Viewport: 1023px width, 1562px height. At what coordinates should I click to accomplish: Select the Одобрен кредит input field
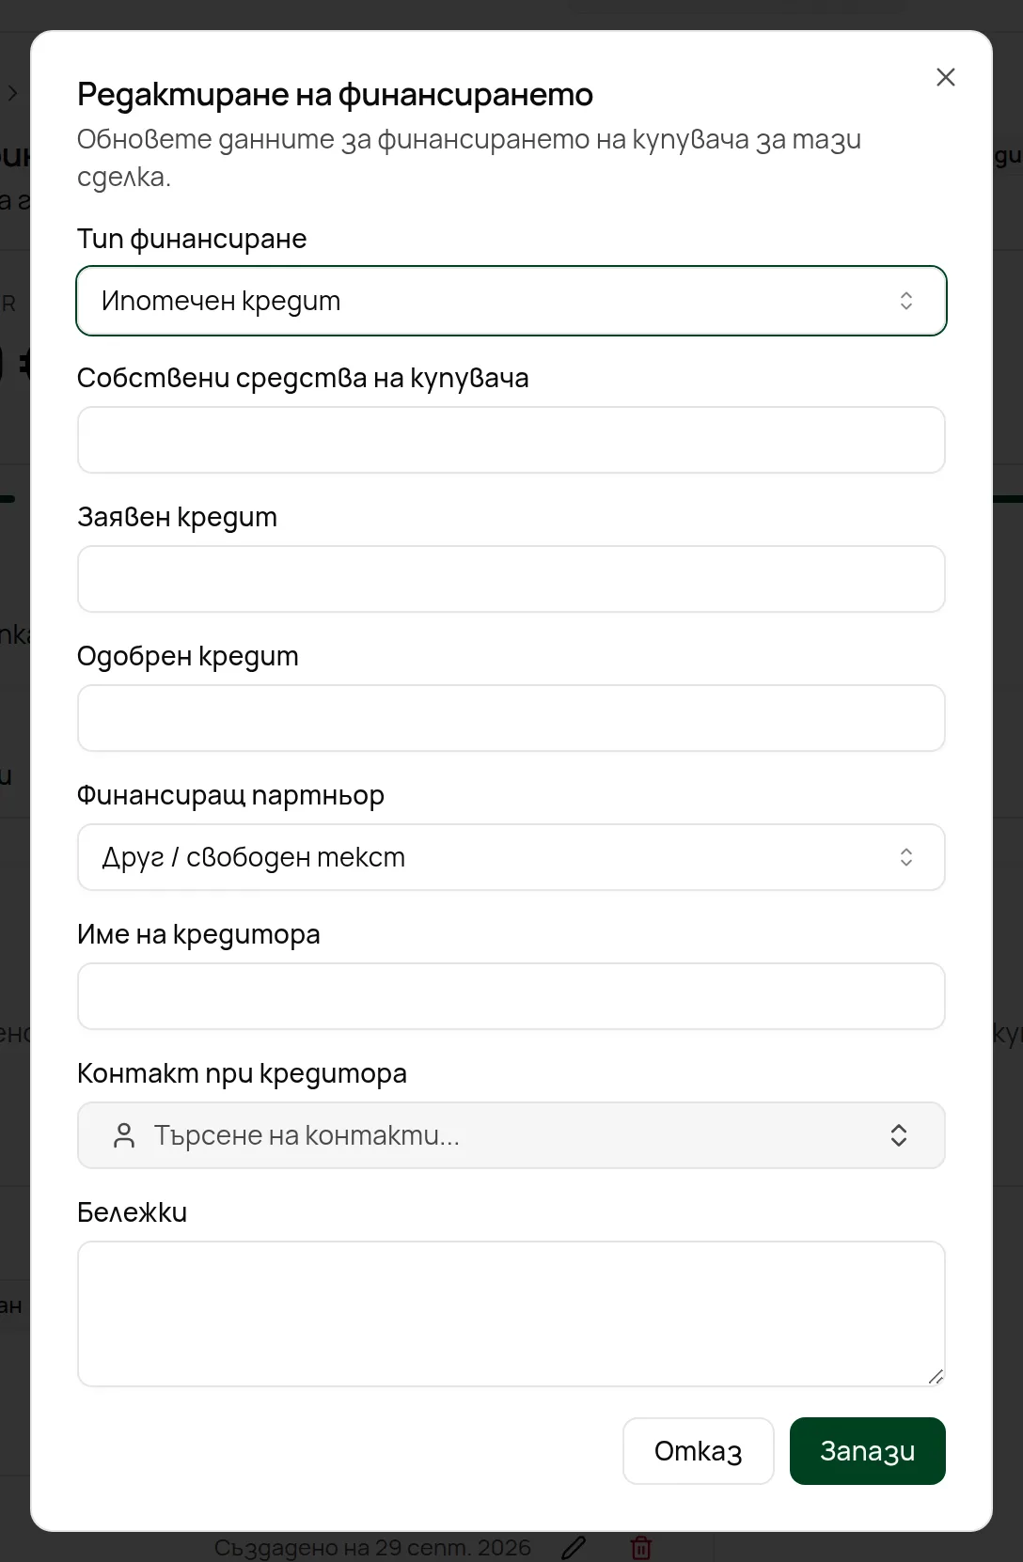click(511, 718)
